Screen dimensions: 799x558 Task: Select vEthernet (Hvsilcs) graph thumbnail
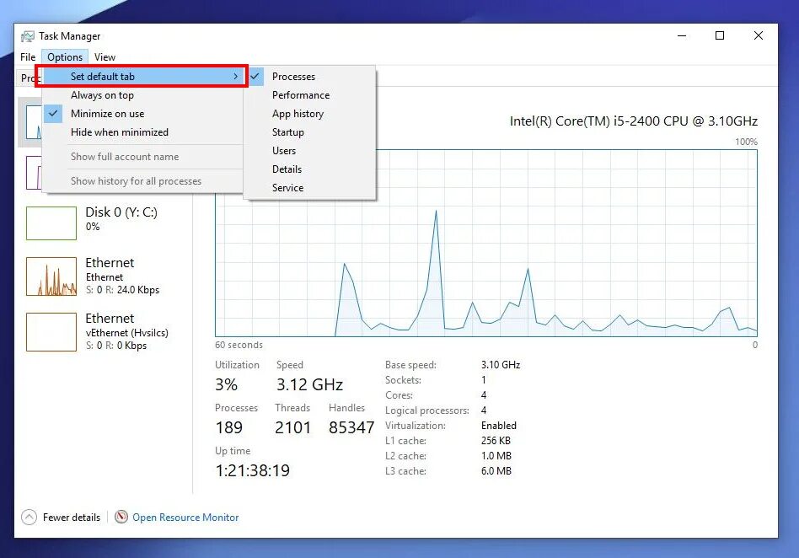[x=51, y=332]
